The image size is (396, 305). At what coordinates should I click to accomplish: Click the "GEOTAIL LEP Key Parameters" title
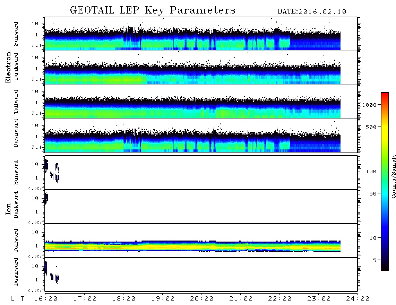tap(153, 10)
